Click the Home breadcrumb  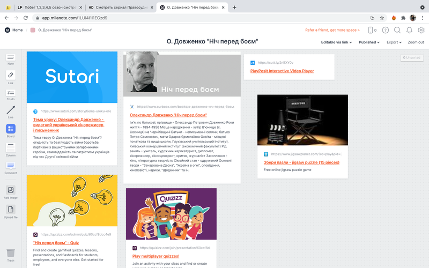[x=18, y=30]
